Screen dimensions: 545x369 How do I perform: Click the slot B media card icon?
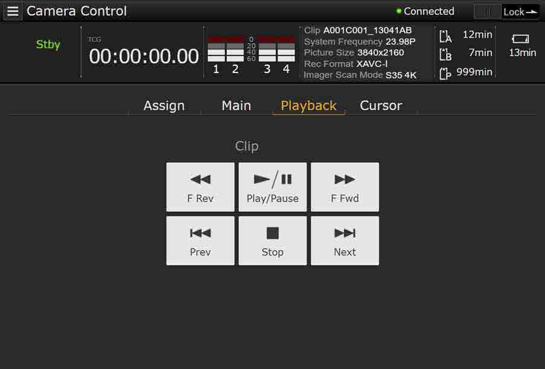(445, 54)
